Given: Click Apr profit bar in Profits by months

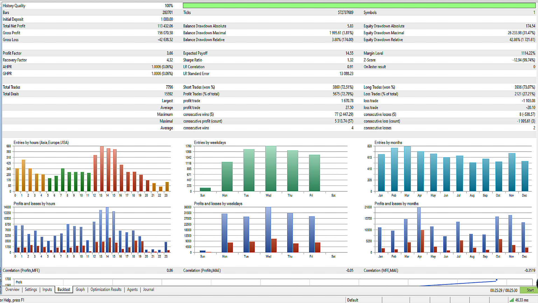Looking at the screenshot, I should tap(419, 229).
